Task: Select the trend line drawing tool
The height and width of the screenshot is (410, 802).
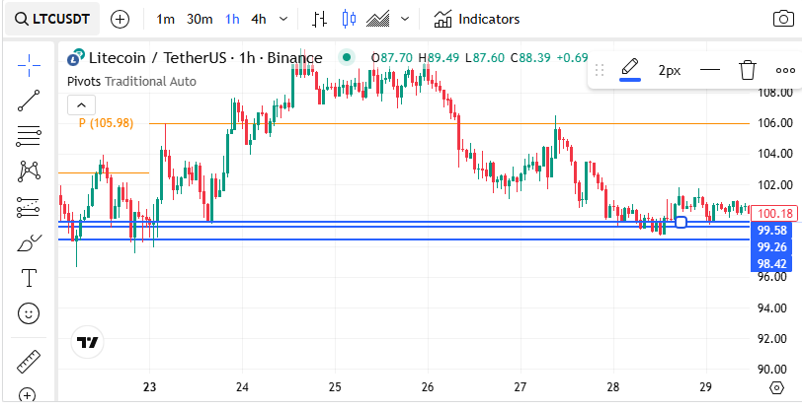Action: tap(30, 101)
